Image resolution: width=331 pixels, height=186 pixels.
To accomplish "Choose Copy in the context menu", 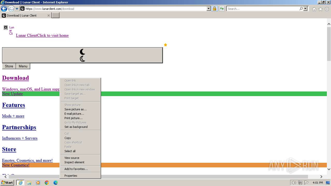I will [x=80, y=138].
